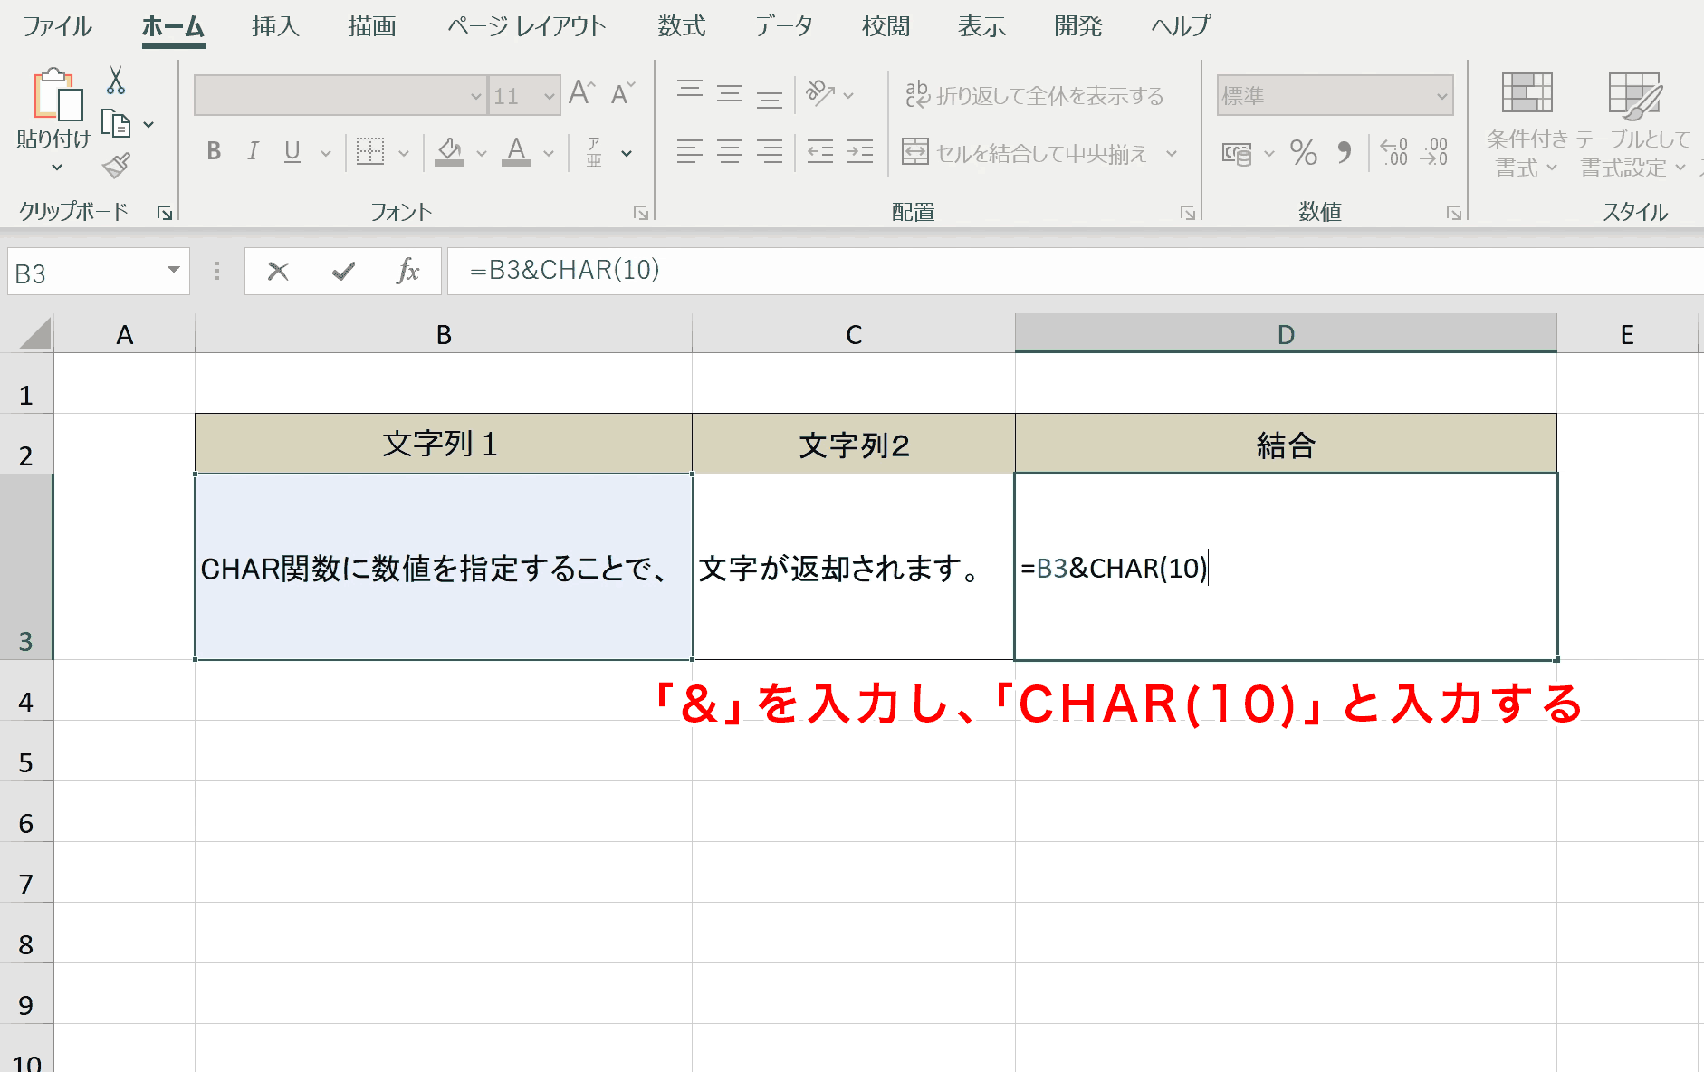Image resolution: width=1704 pixels, height=1072 pixels.
Task: Cancel formula entry with X icon
Action: [278, 271]
